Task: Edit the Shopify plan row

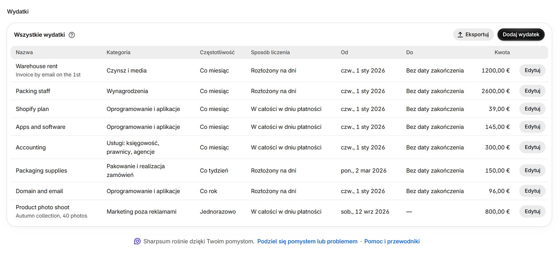Action: (532, 109)
